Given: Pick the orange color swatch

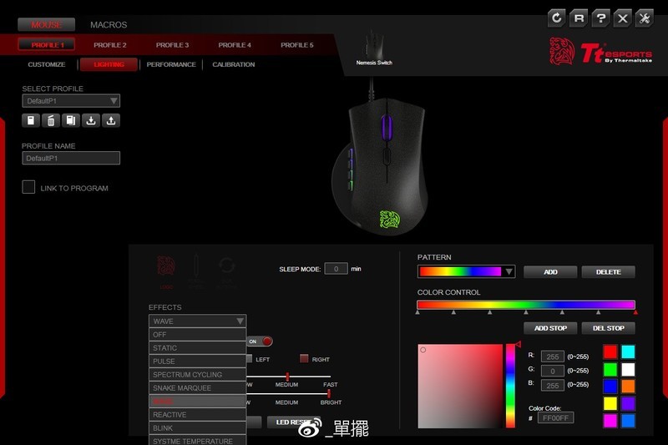Looking at the screenshot, I should [628, 387].
